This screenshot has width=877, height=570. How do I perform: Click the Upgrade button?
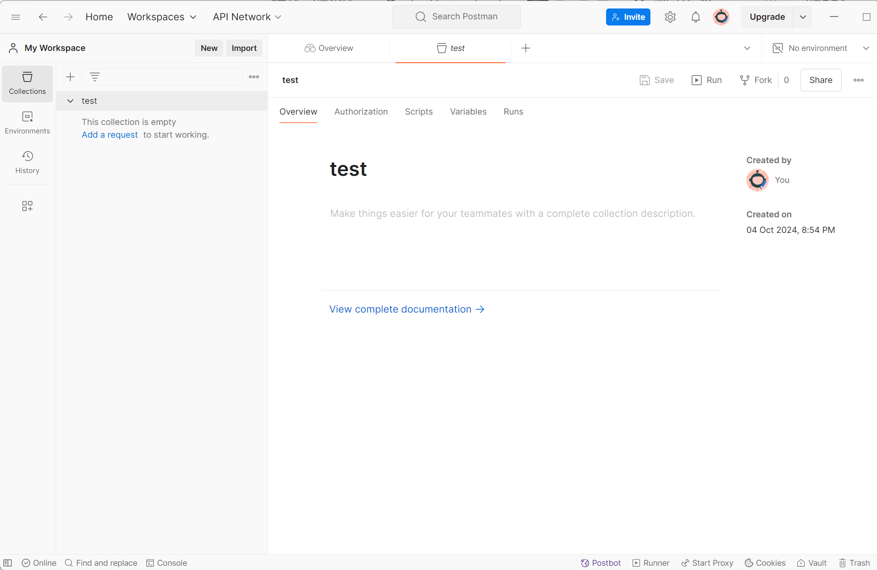tap(767, 17)
